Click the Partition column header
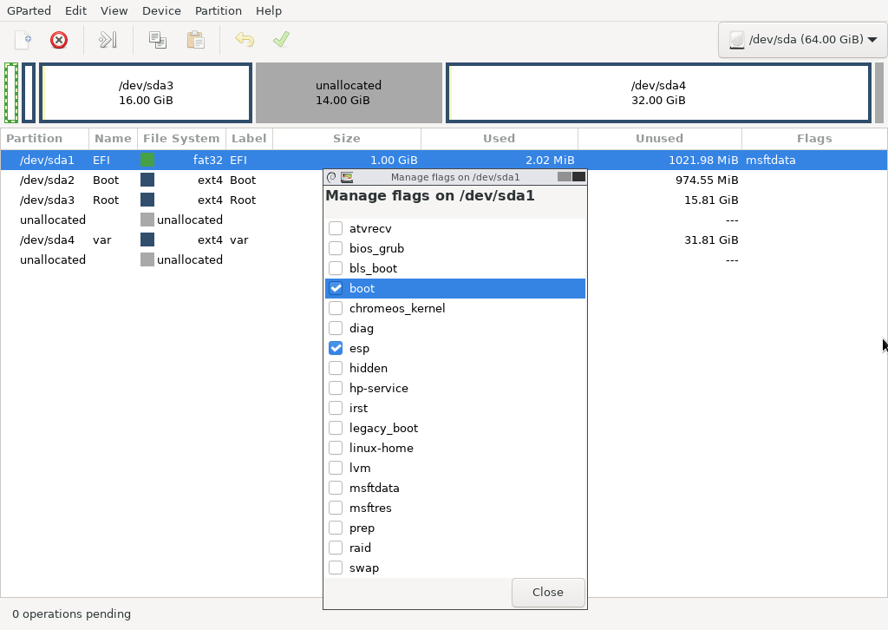This screenshot has width=888, height=630. 45,138
